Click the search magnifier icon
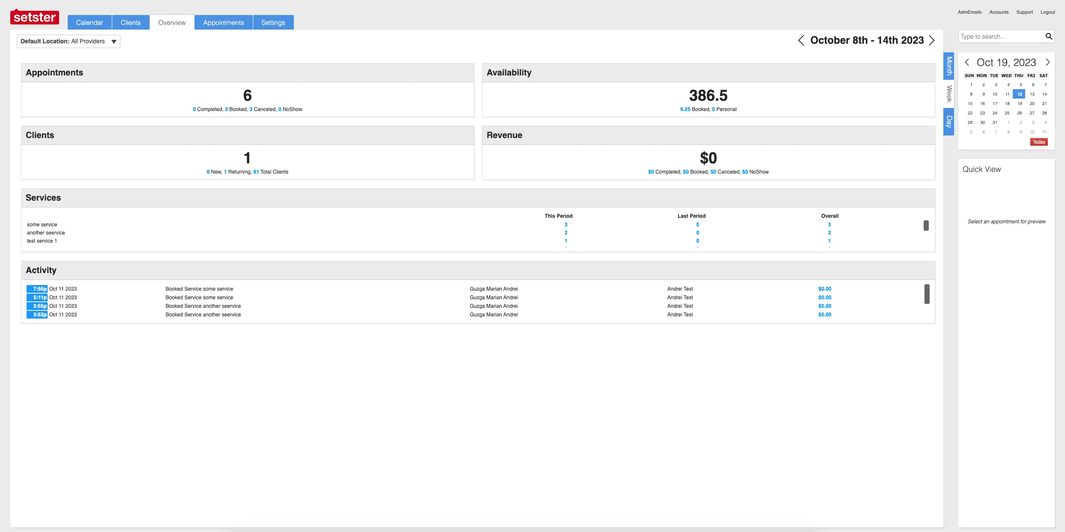This screenshot has width=1065, height=532. [x=1048, y=36]
